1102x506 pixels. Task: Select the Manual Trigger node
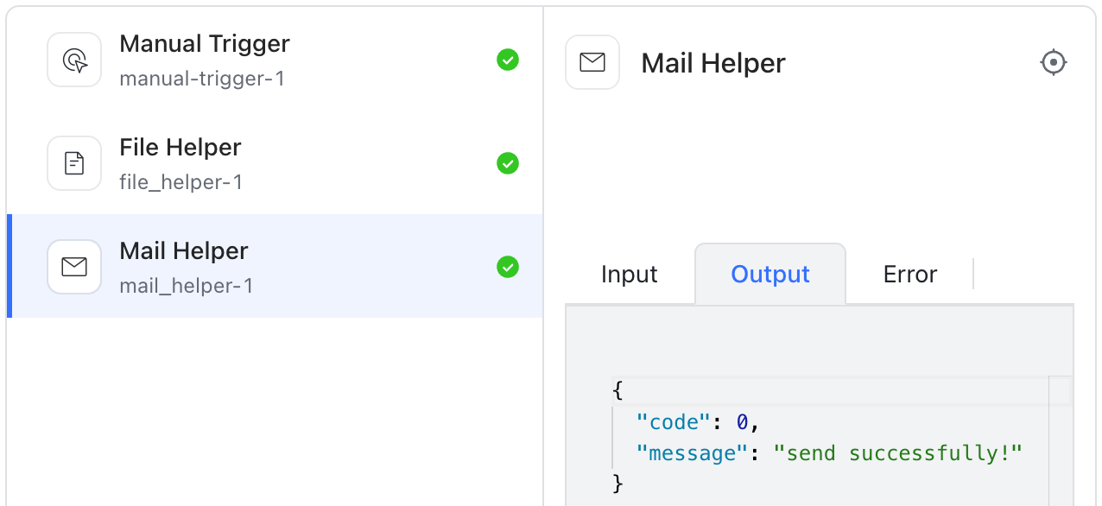point(259,60)
